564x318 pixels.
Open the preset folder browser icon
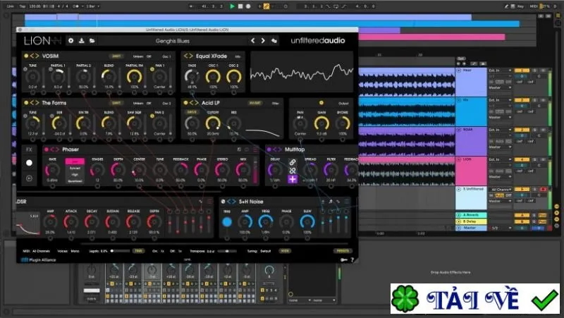point(92,41)
